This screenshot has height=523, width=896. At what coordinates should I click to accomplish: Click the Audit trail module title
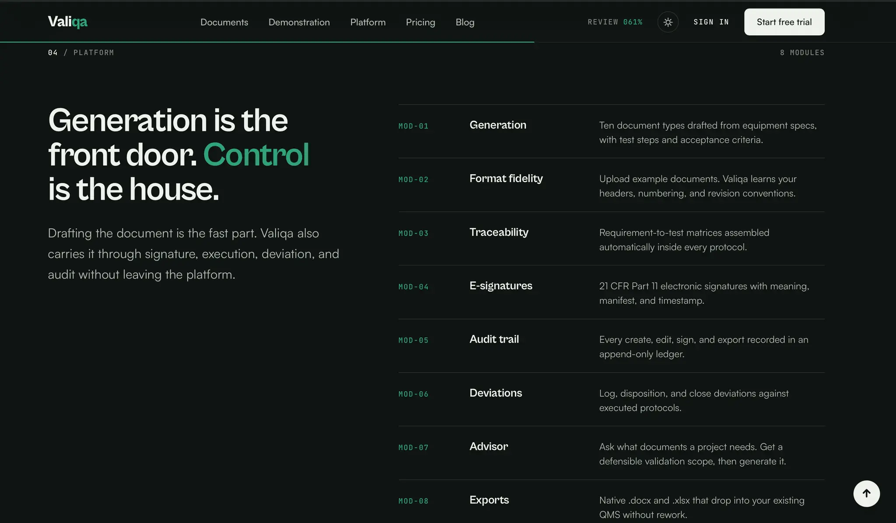point(494,339)
